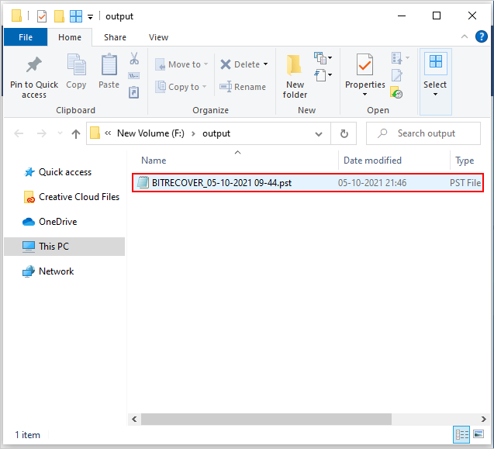Open address bar history dropdown
This screenshot has width=494, height=449.
319,133
